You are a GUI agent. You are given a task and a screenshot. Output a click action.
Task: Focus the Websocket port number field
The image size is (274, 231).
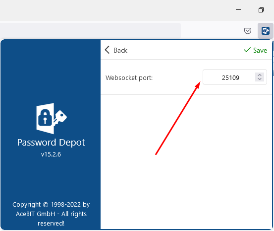tap(235, 77)
